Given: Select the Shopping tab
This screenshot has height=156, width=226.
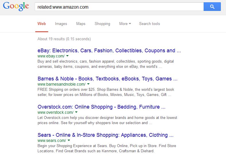Looking at the screenshot, I should pyautogui.click(x=102, y=24).
